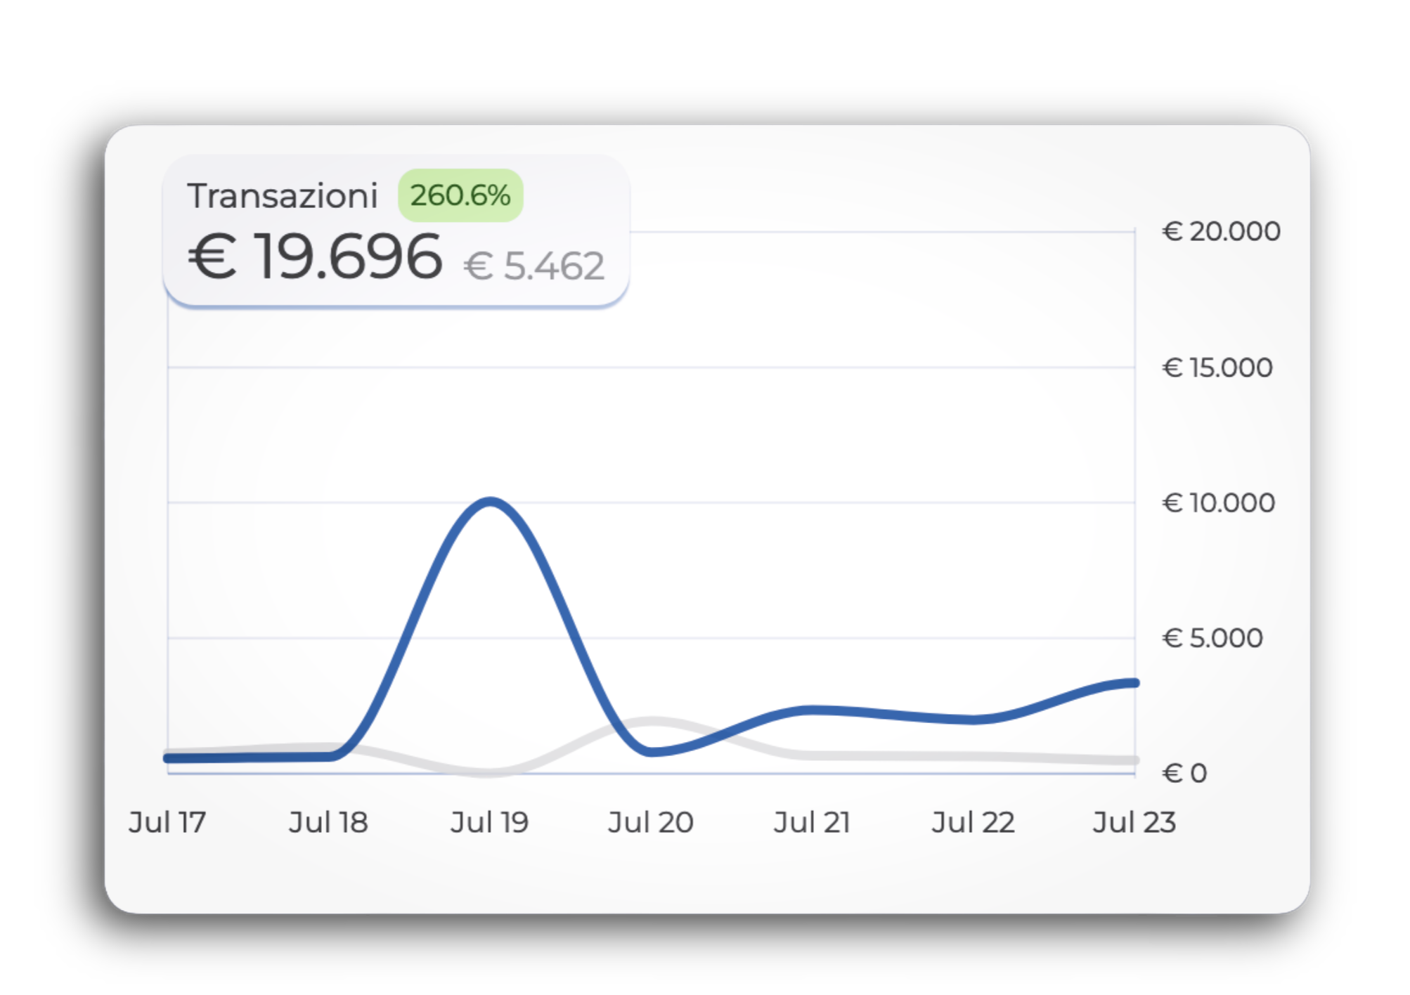This screenshot has width=1410, height=995.
Task: Click the blue line's peak near Jul 19
Action: coord(490,501)
